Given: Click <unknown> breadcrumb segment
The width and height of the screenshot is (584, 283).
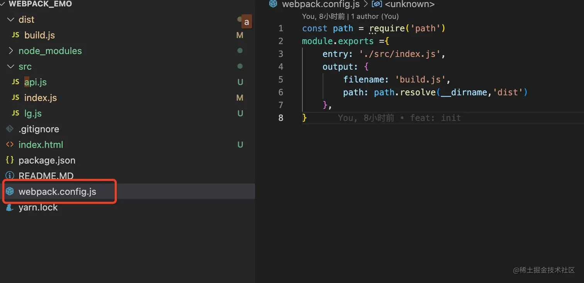Looking at the screenshot, I should click(x=410, y=4).
